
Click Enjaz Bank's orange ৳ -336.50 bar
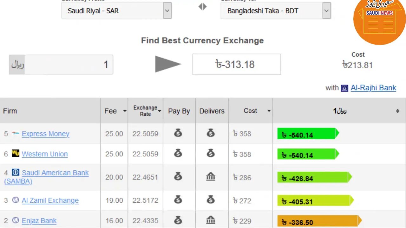coord(319,221)
